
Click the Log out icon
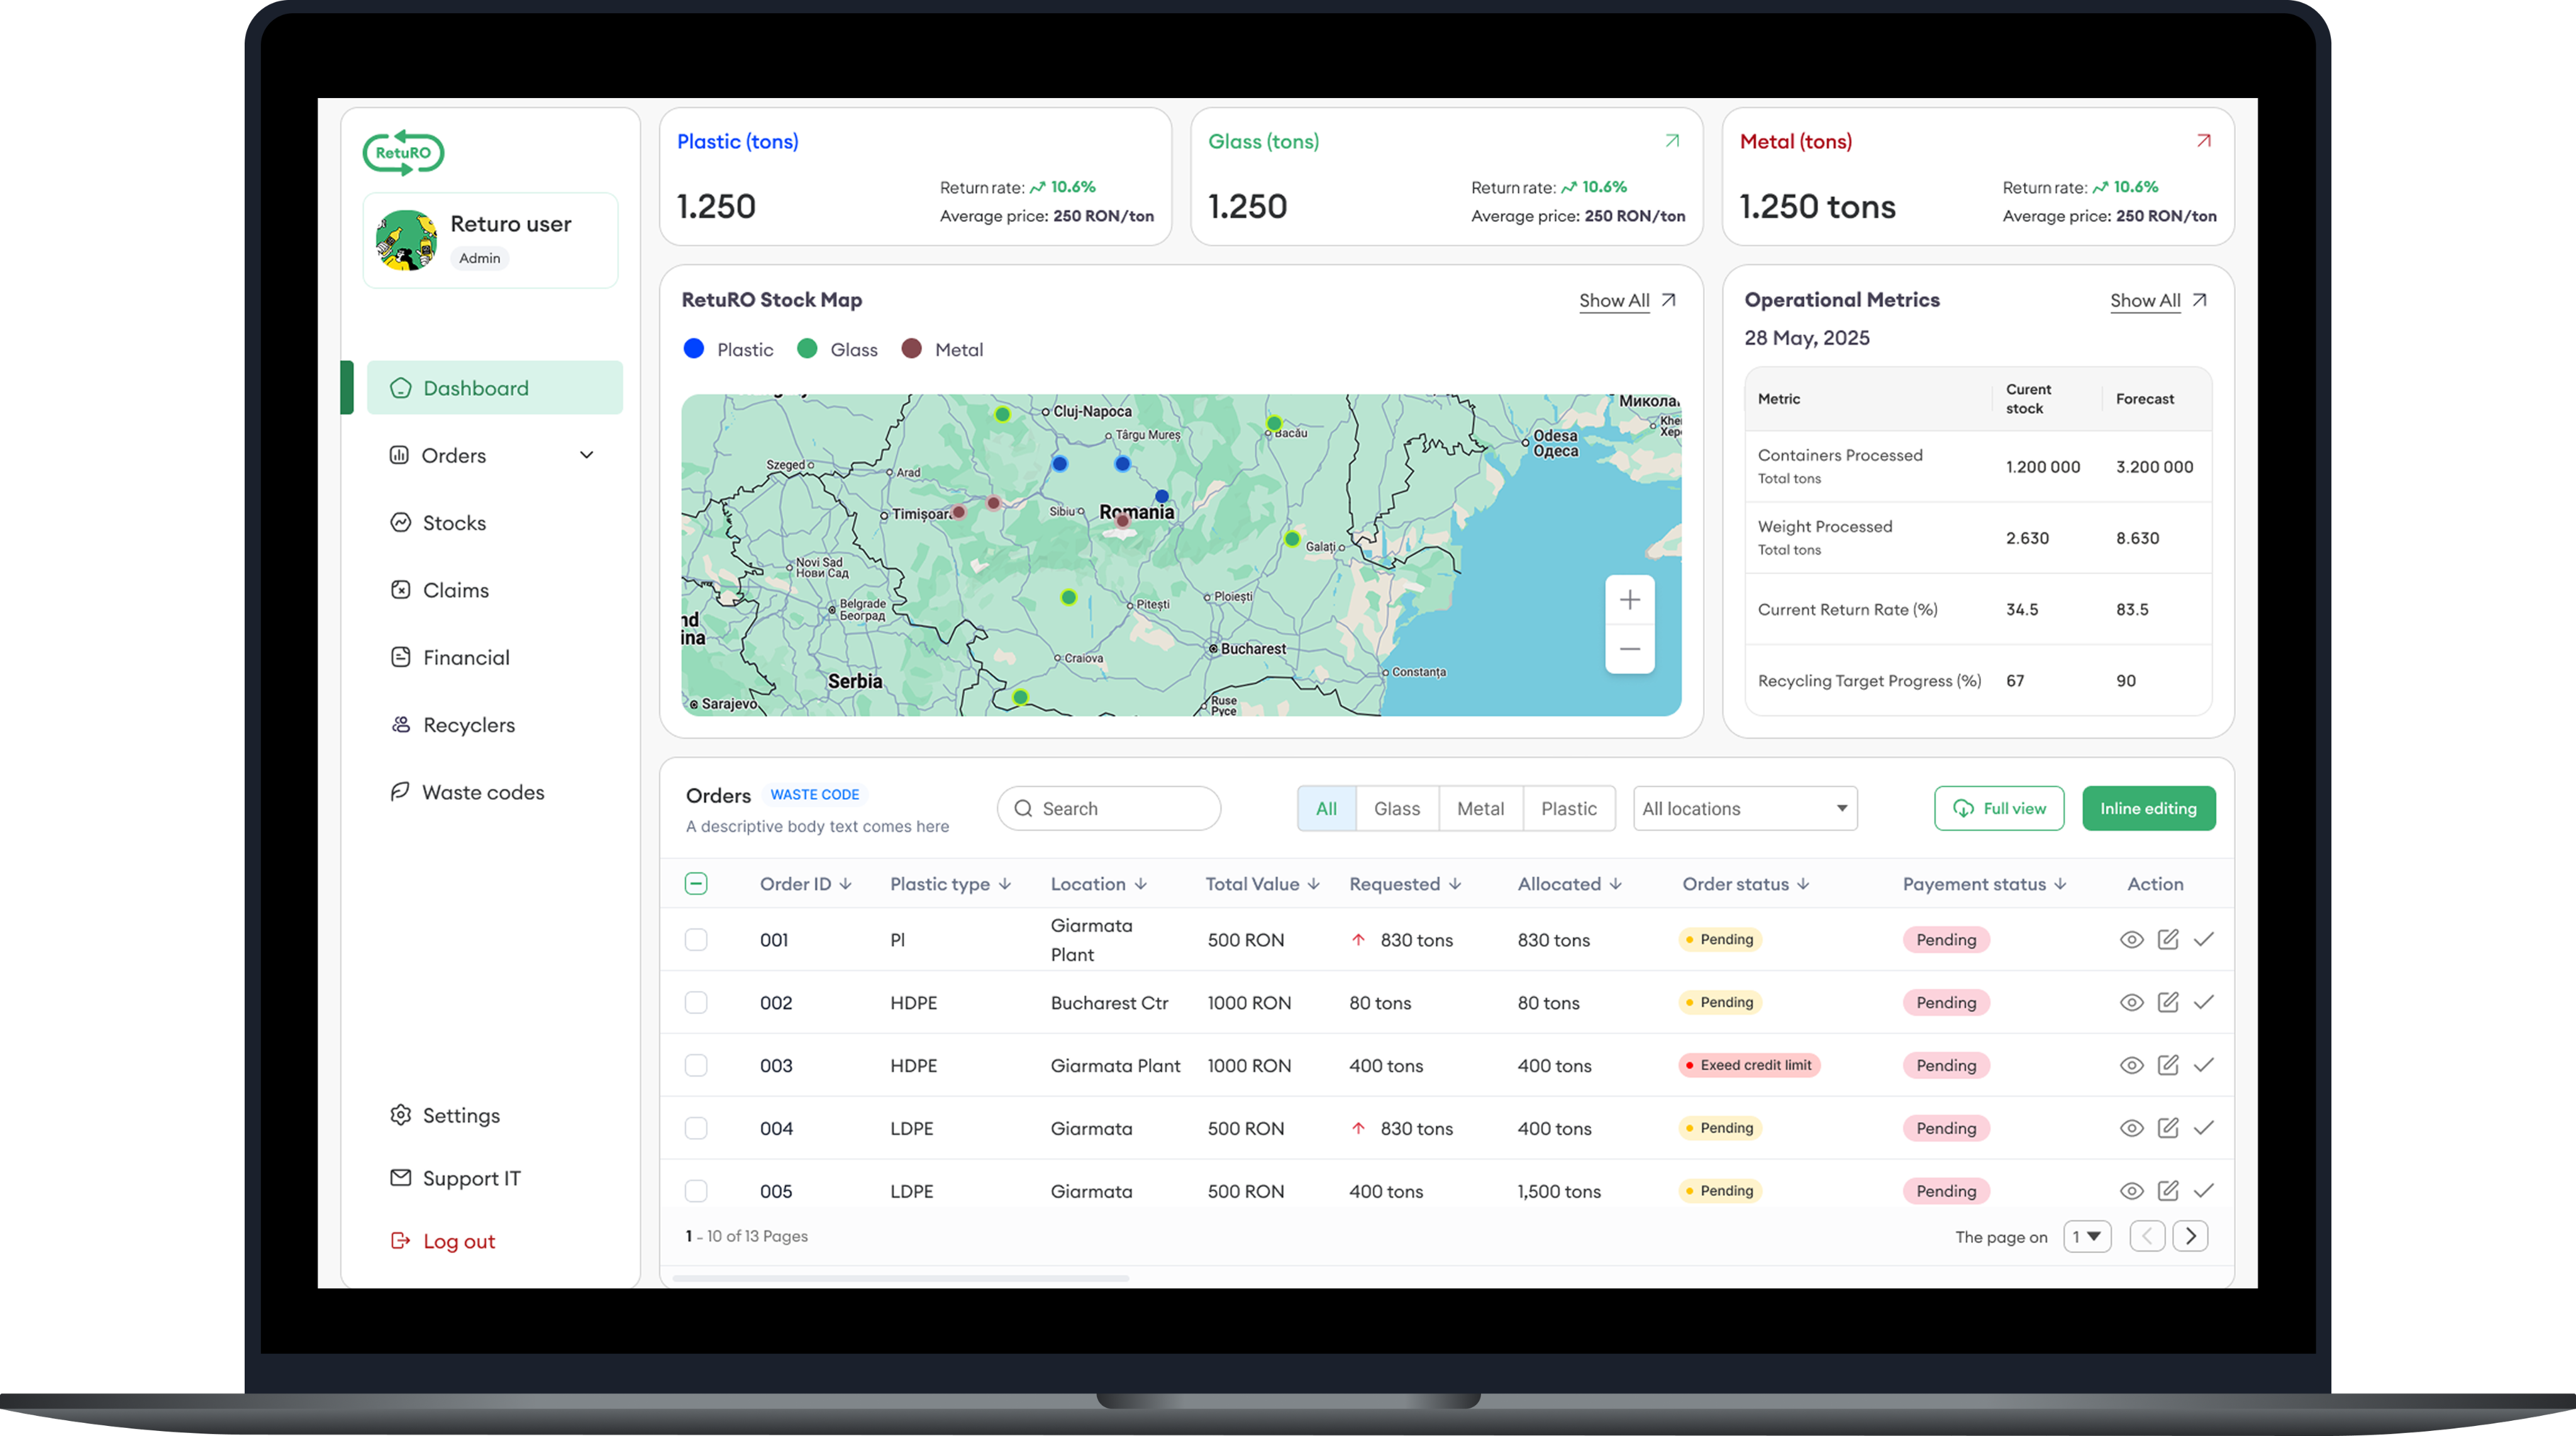(x=400, y=1240)
